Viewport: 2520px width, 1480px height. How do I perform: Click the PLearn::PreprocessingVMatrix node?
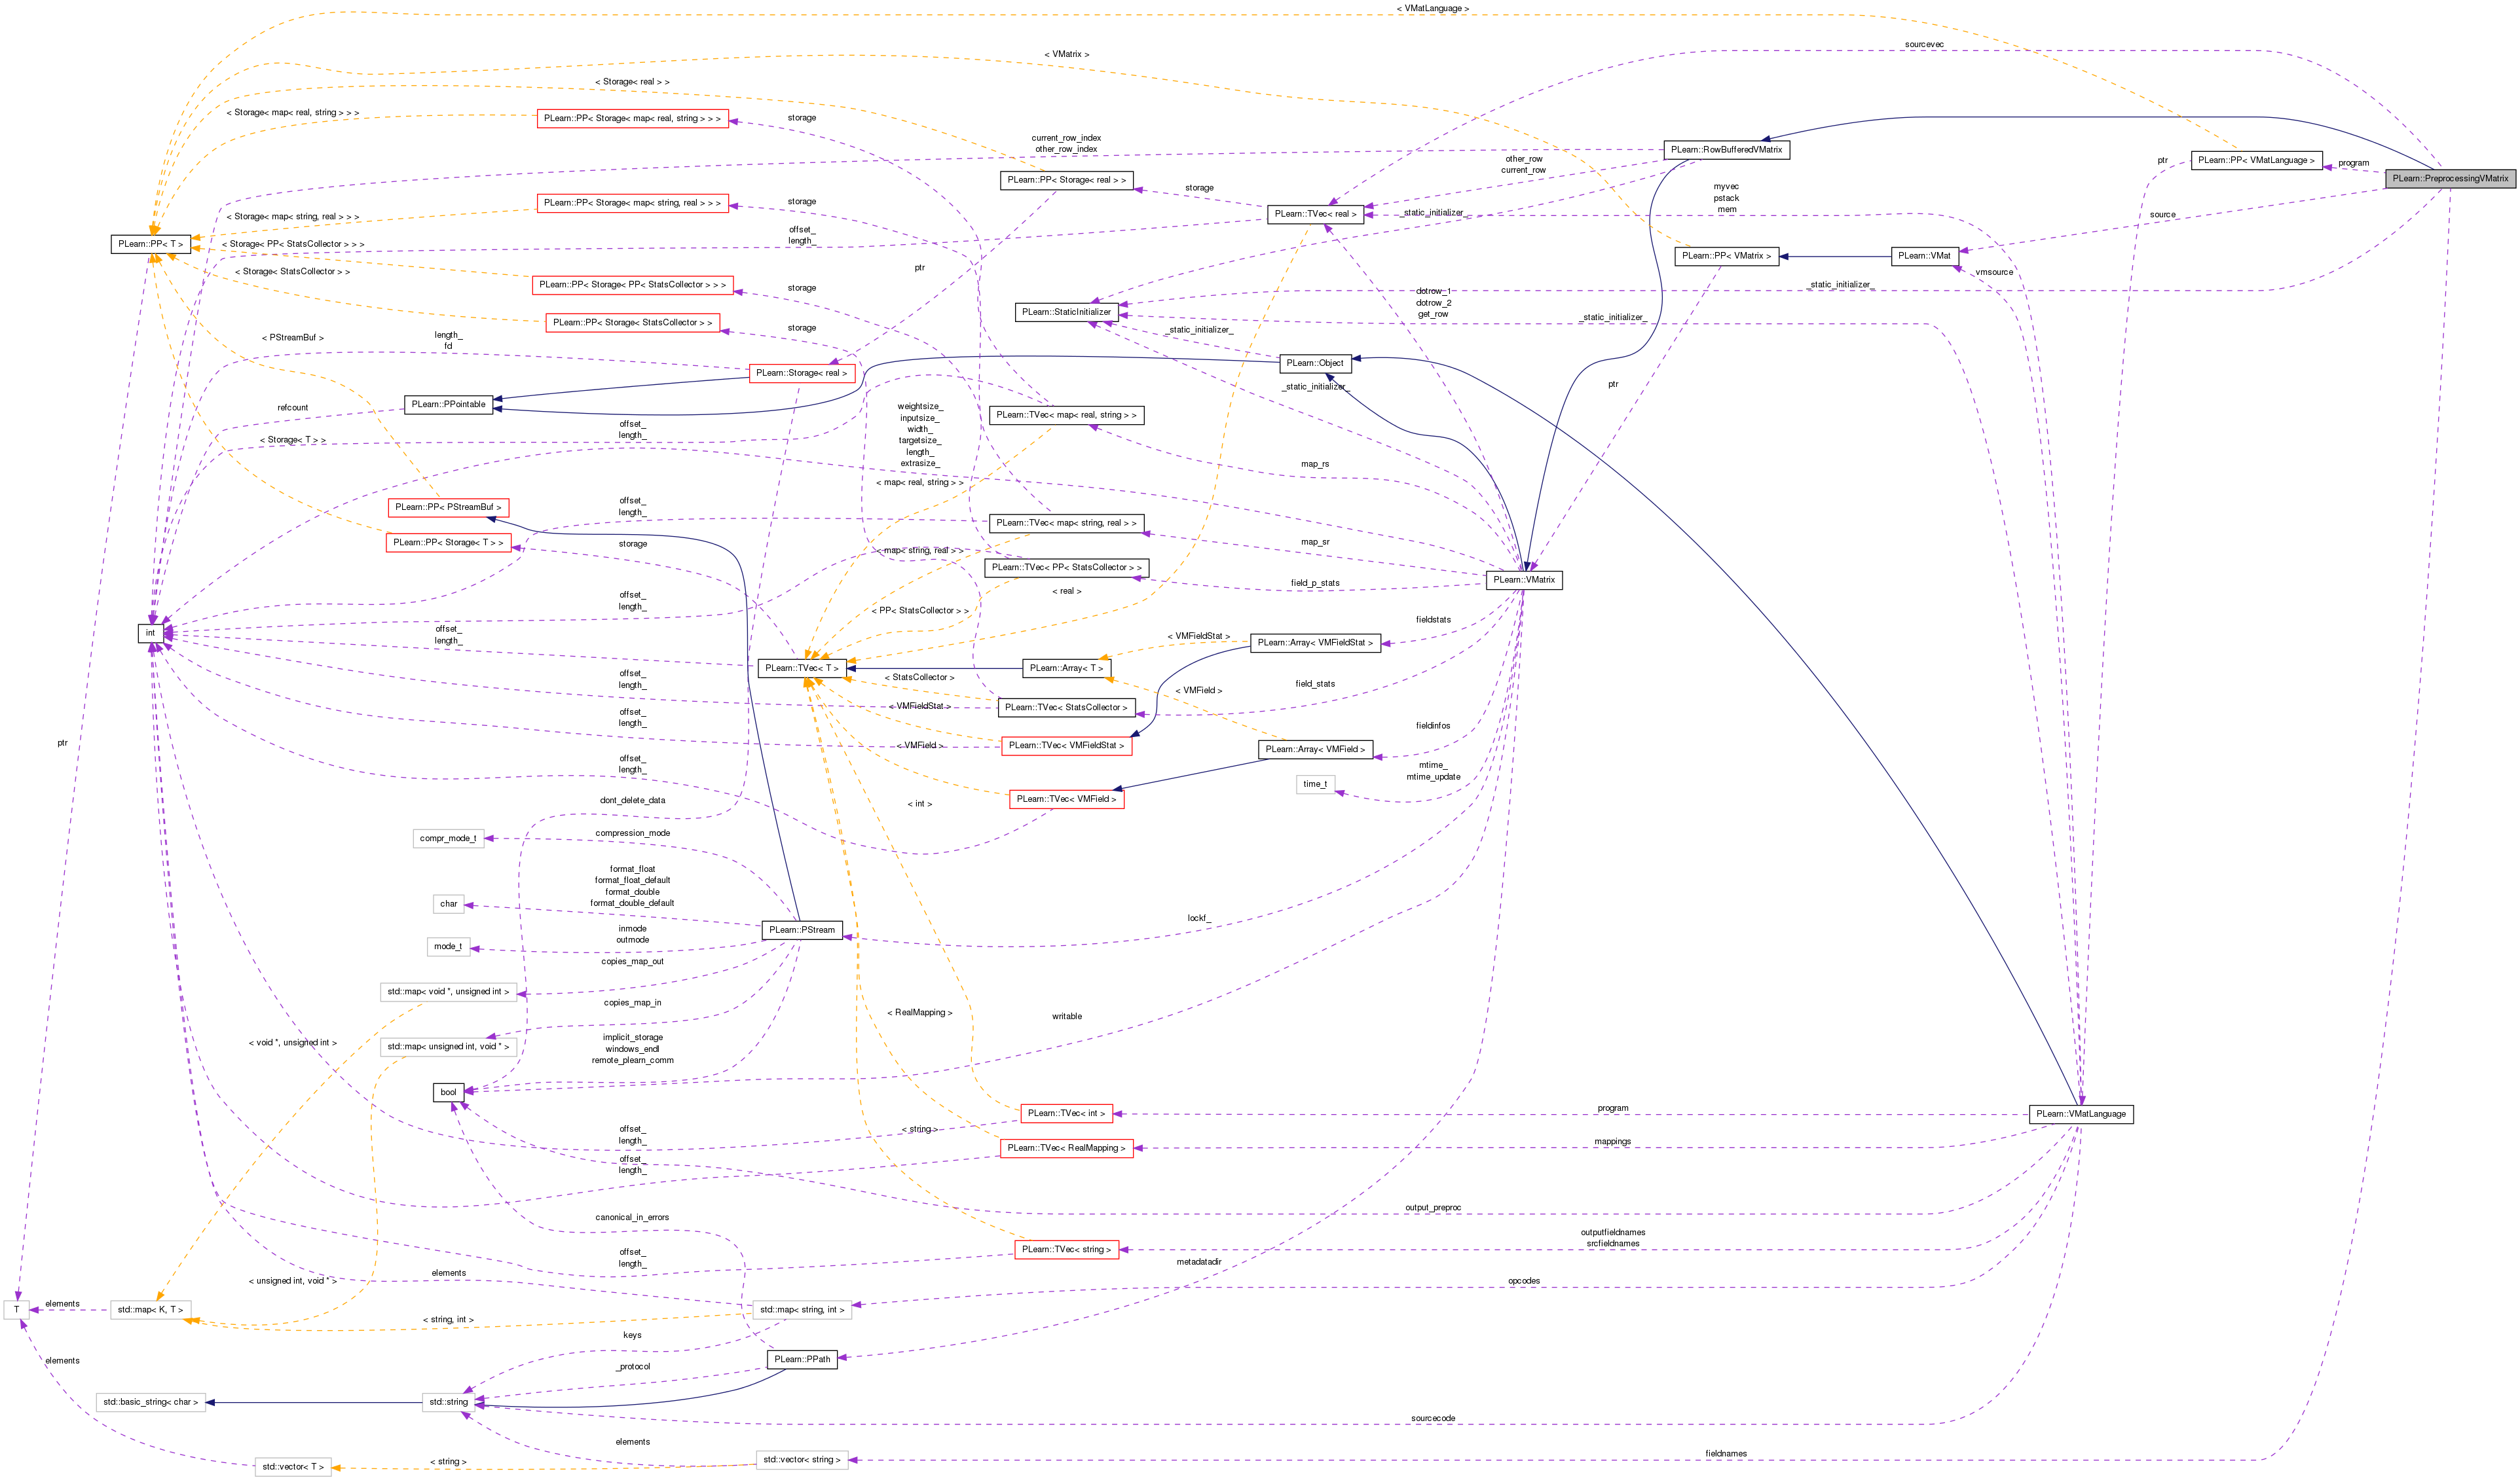pos(2450,179)
